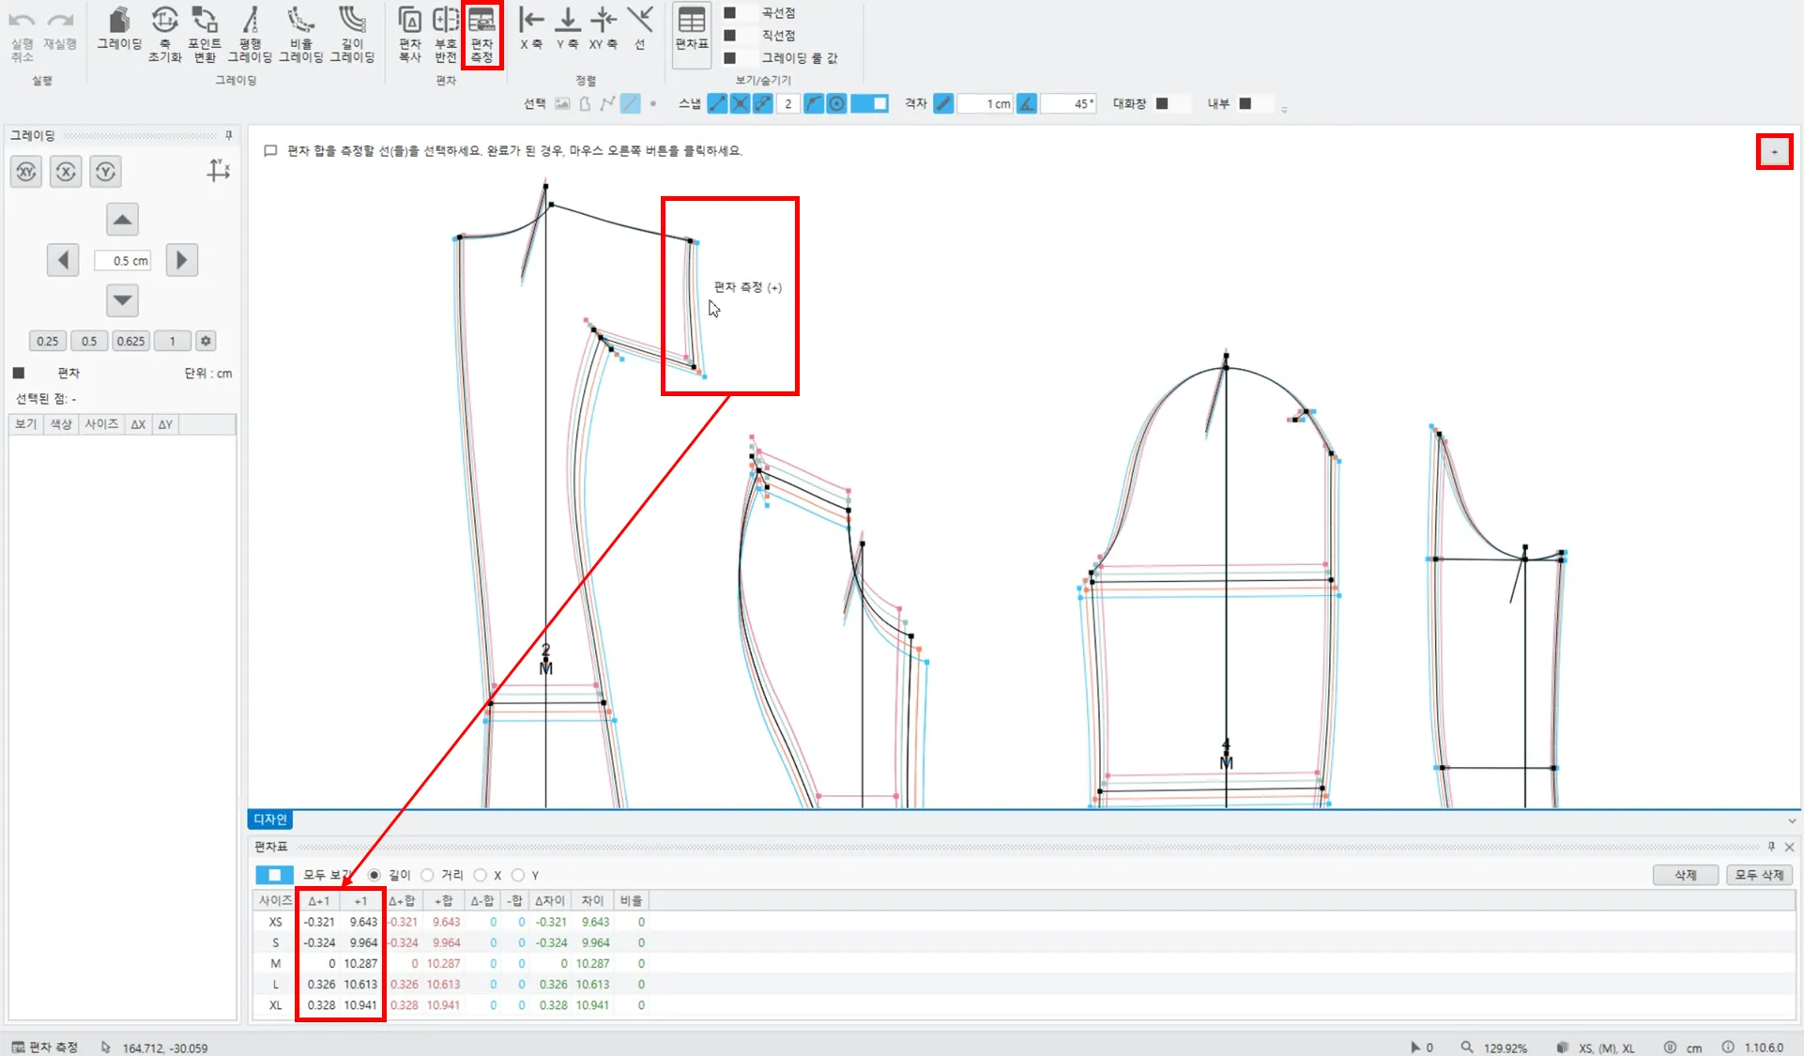Image resolution: width=1804 pixels, height=1056 pixels.
Task: Open the 편차 복사 deviation copy tool
Action: click(409, 32)
